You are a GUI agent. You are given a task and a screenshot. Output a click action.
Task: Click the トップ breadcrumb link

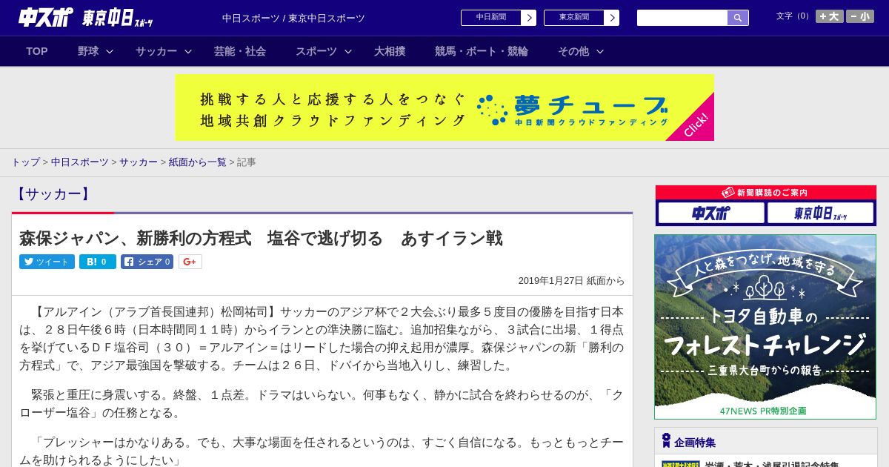[25, 162]
